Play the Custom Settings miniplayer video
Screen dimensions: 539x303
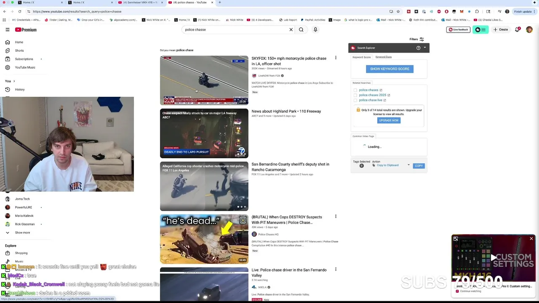(x=493, y=258)
